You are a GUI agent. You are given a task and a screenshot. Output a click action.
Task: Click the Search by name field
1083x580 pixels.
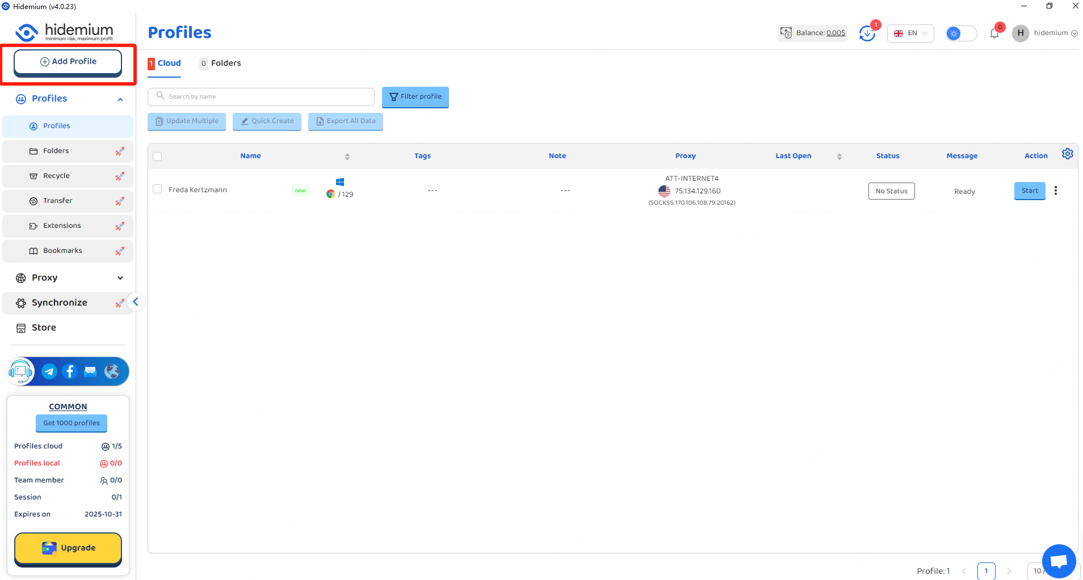click(261, 96)
